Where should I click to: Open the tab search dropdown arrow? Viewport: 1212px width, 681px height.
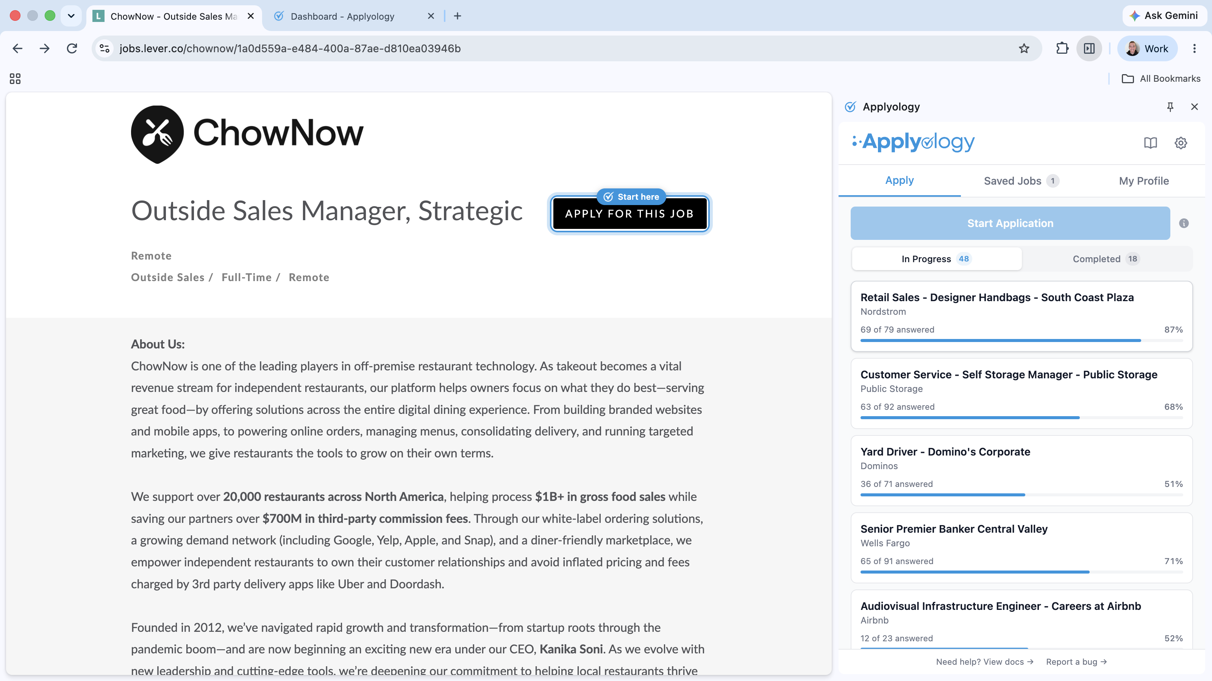point(71,16)
